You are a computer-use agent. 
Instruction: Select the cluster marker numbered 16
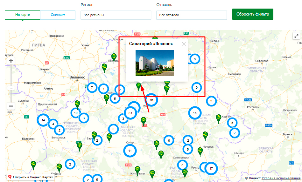pyautogui.click(x=151, y=100)
